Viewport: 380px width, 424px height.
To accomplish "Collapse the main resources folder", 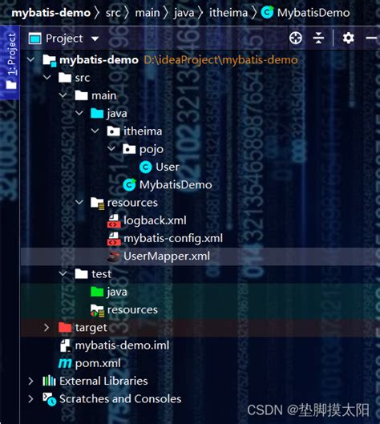I will tap(79, 202).
